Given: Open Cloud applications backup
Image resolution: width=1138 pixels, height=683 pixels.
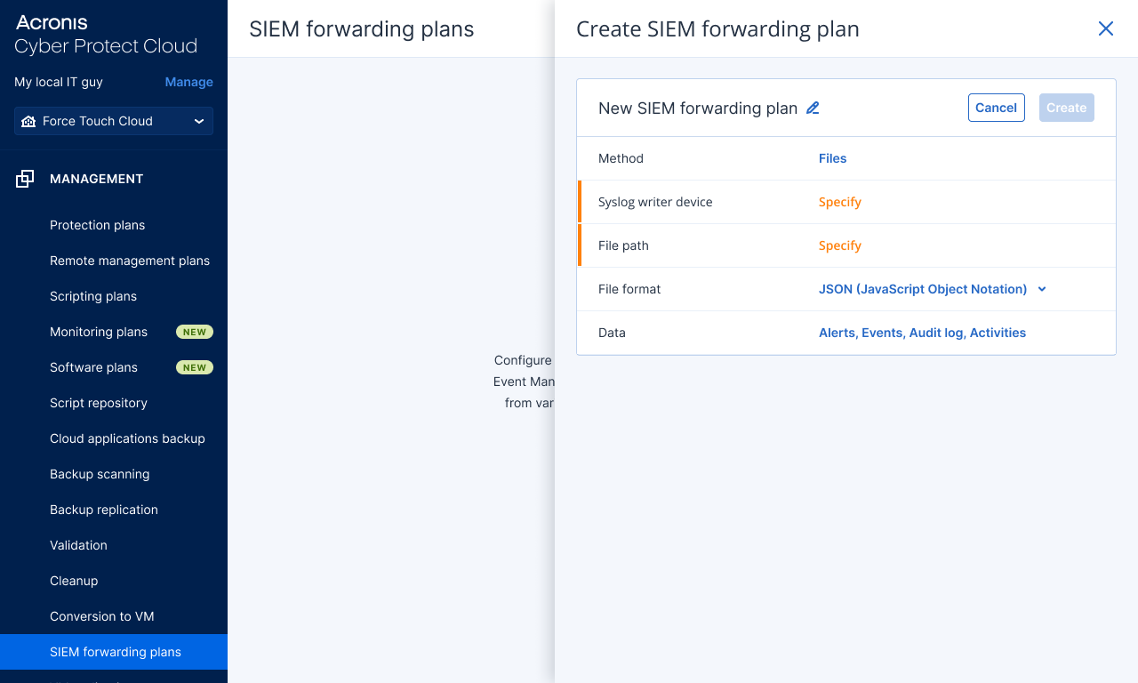Looking at the screenshot, I should click(127, 438).
